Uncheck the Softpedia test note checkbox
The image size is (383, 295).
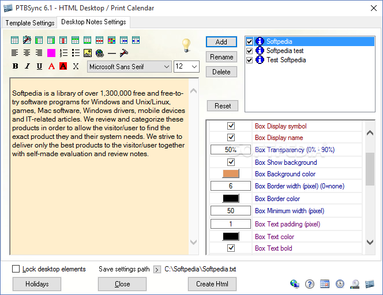(249, 51)
